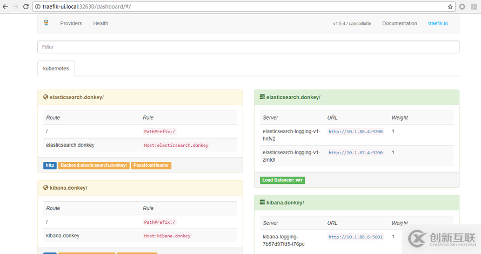Click the Traefik logo icon in navbar
The width and height of the screenshot is (481, 254).
tap(46, 23)
